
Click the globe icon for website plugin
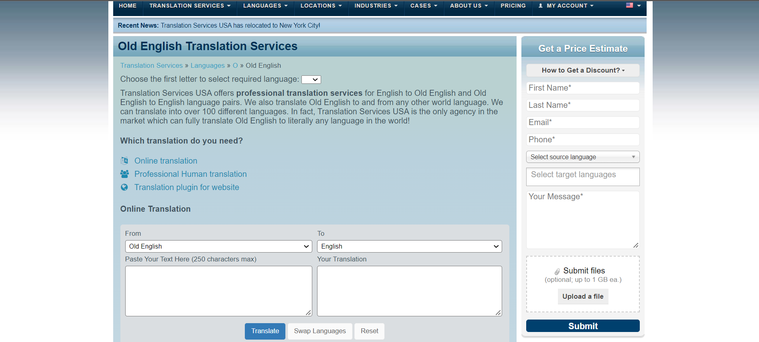click(124, 187)
